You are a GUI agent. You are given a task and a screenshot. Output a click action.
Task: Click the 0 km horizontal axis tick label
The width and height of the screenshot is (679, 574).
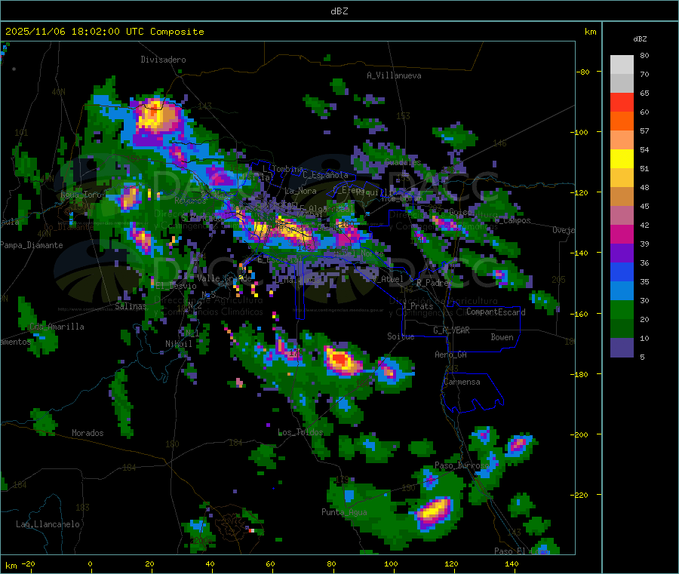coord(90,563)
